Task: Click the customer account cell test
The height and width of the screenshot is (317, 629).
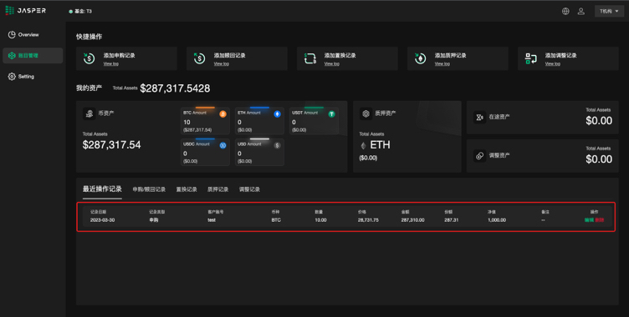Action: pos(212,219)
